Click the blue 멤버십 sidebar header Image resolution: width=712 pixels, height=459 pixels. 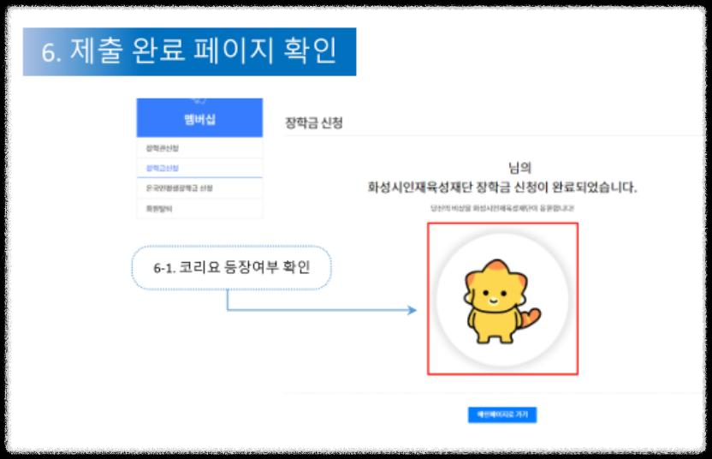[199, 117]
